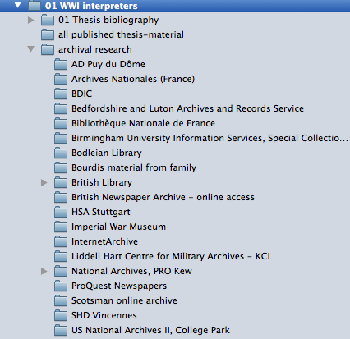Click the HSA Stuttgart folder icon
The image size is (350, 339).
(x=61, y=212)
